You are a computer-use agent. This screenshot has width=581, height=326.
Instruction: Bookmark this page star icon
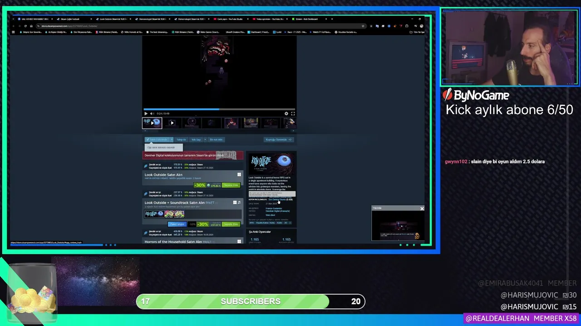(x=363, y=26)
